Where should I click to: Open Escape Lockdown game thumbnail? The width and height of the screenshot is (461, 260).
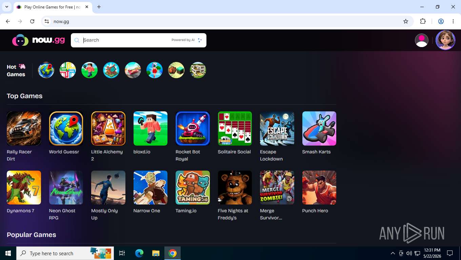click(277, 128)
